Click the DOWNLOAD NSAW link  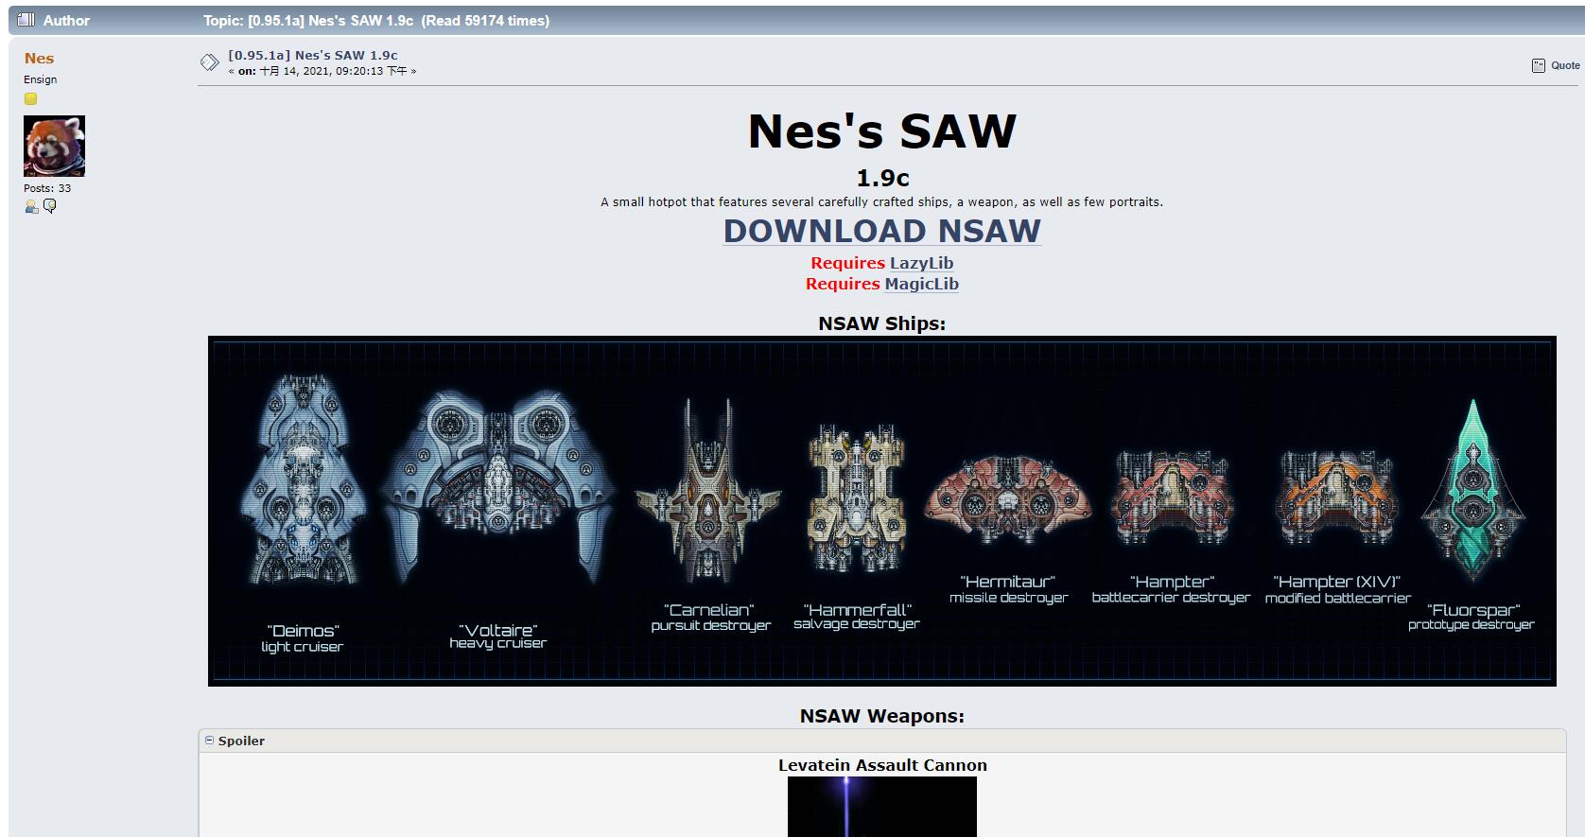(881, 231)
